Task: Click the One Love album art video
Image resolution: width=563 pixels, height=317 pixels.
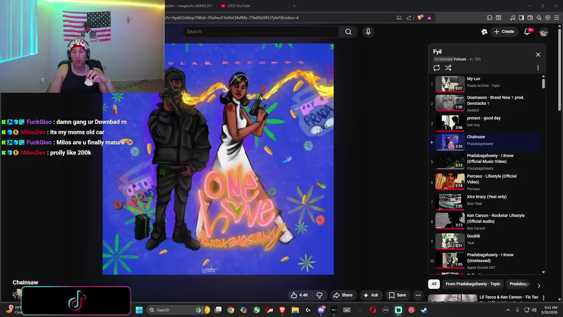Action: (x=218, y=159)
